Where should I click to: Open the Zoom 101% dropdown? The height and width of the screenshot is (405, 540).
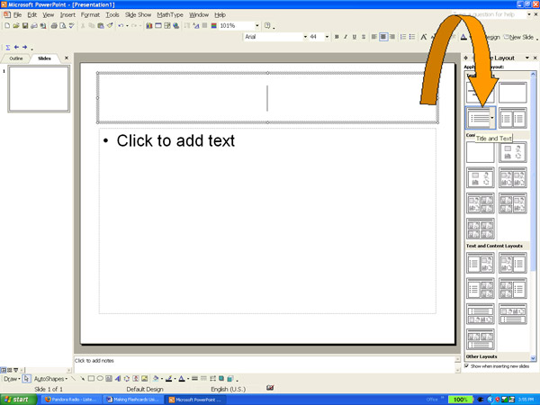256,25
